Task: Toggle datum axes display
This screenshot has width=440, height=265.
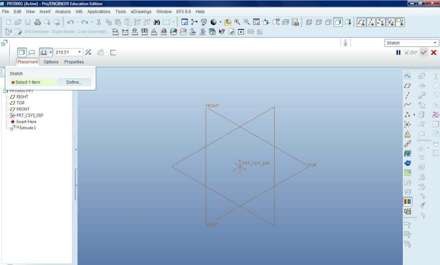Action: (x=371, y=22)
